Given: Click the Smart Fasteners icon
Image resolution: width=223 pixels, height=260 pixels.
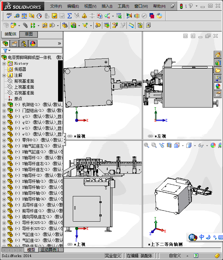Looking at the screenshot, I should point(45,25).
